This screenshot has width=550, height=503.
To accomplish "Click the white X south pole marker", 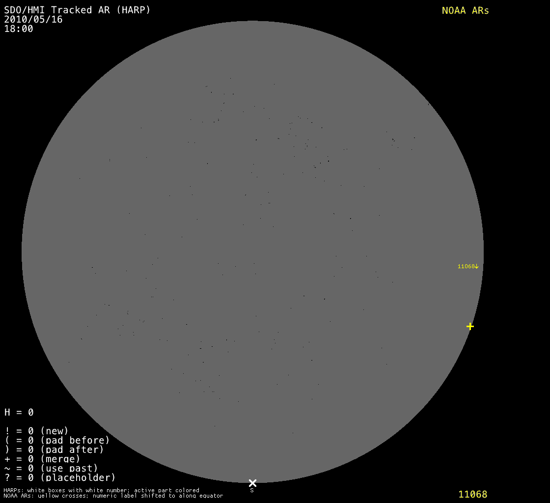I will (252, 483).
